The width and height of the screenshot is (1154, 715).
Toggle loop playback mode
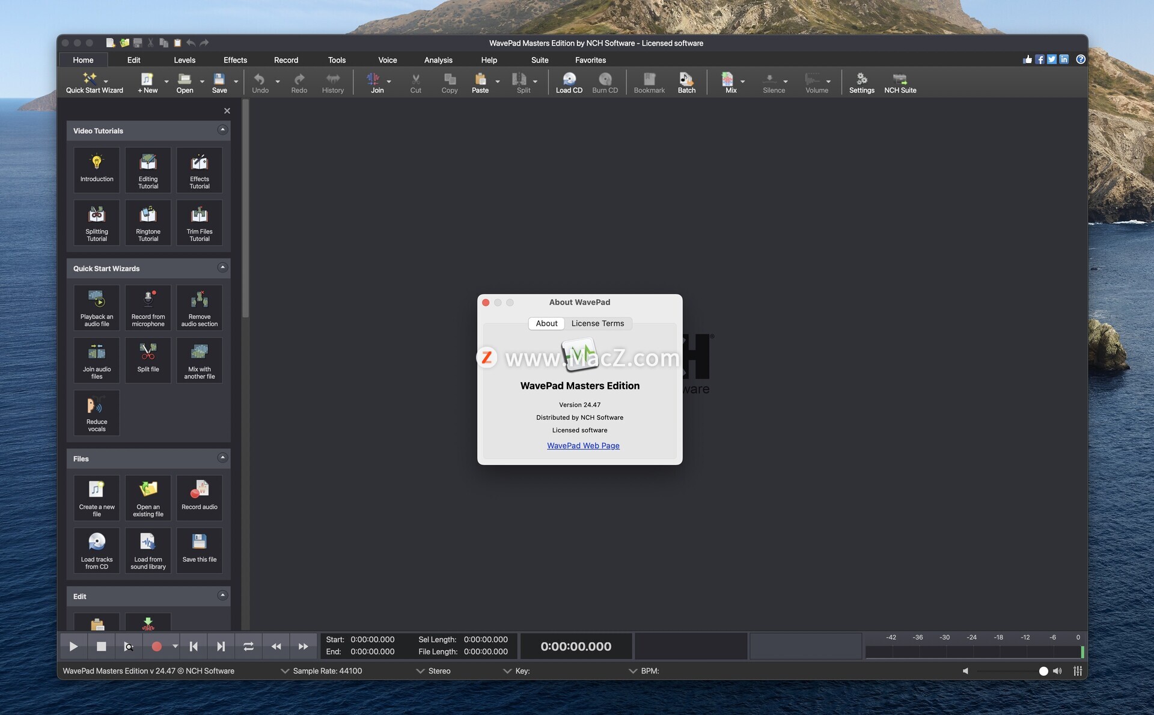point(248,647)
